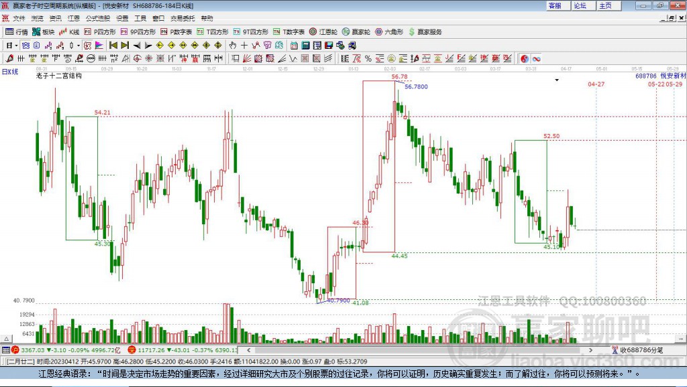Open the 文件 menu

point(19,18)
